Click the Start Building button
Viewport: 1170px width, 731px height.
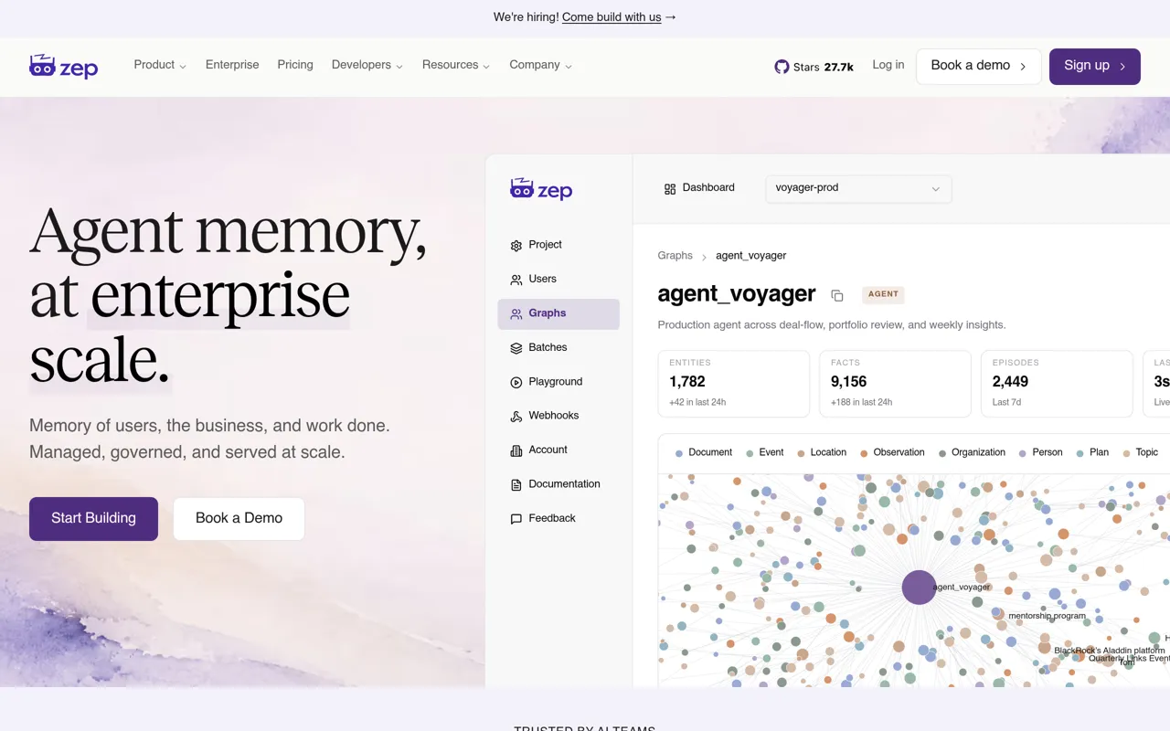[93, 519]
